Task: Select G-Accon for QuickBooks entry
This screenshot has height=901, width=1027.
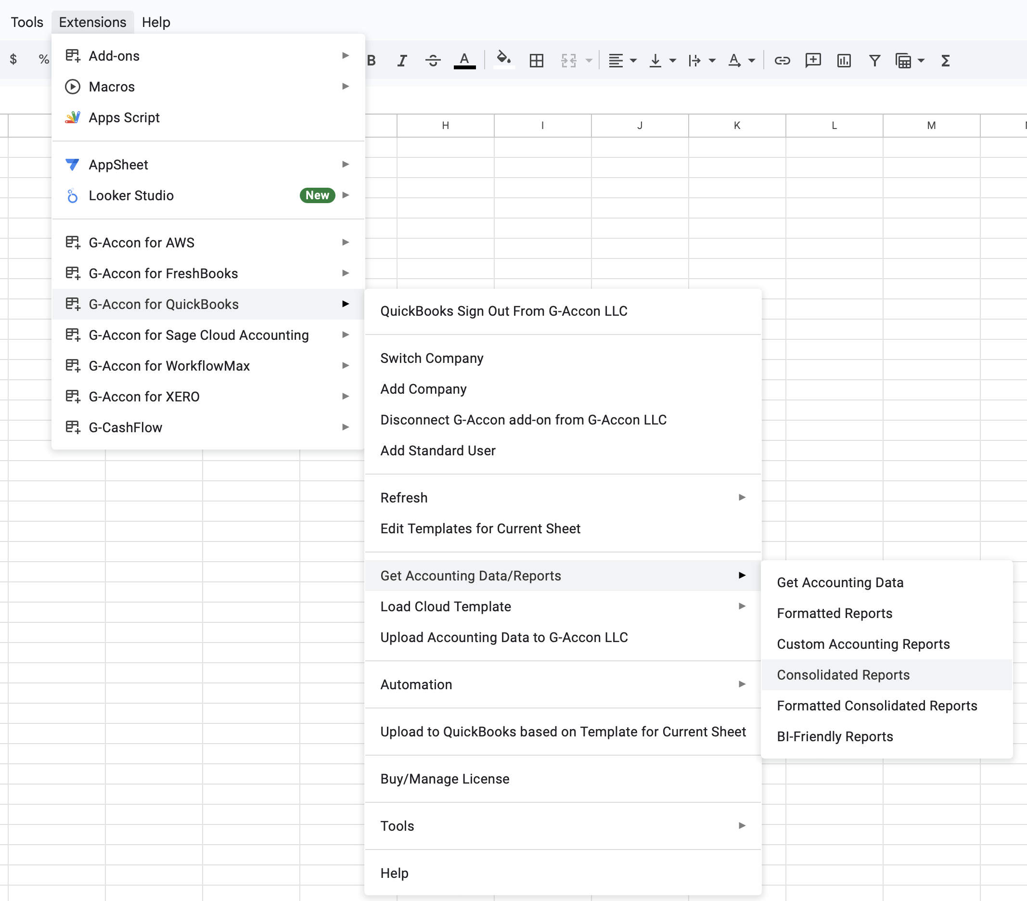Action: pyautogui.click(x=208, y=304)
